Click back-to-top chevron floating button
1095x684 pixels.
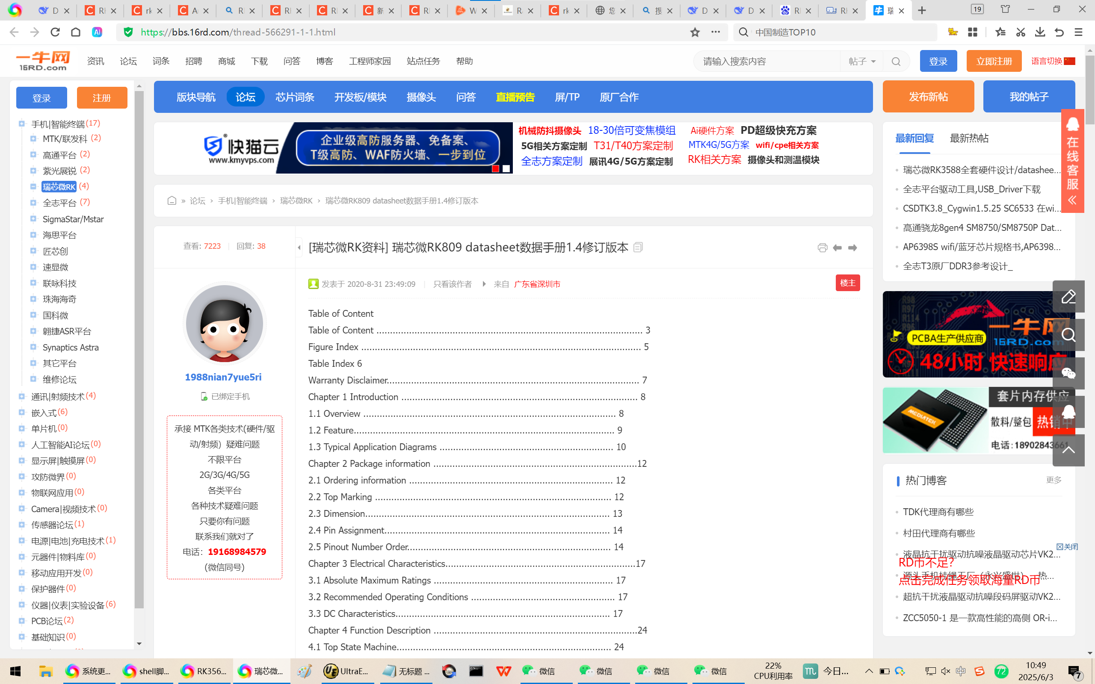point(1068,450)
